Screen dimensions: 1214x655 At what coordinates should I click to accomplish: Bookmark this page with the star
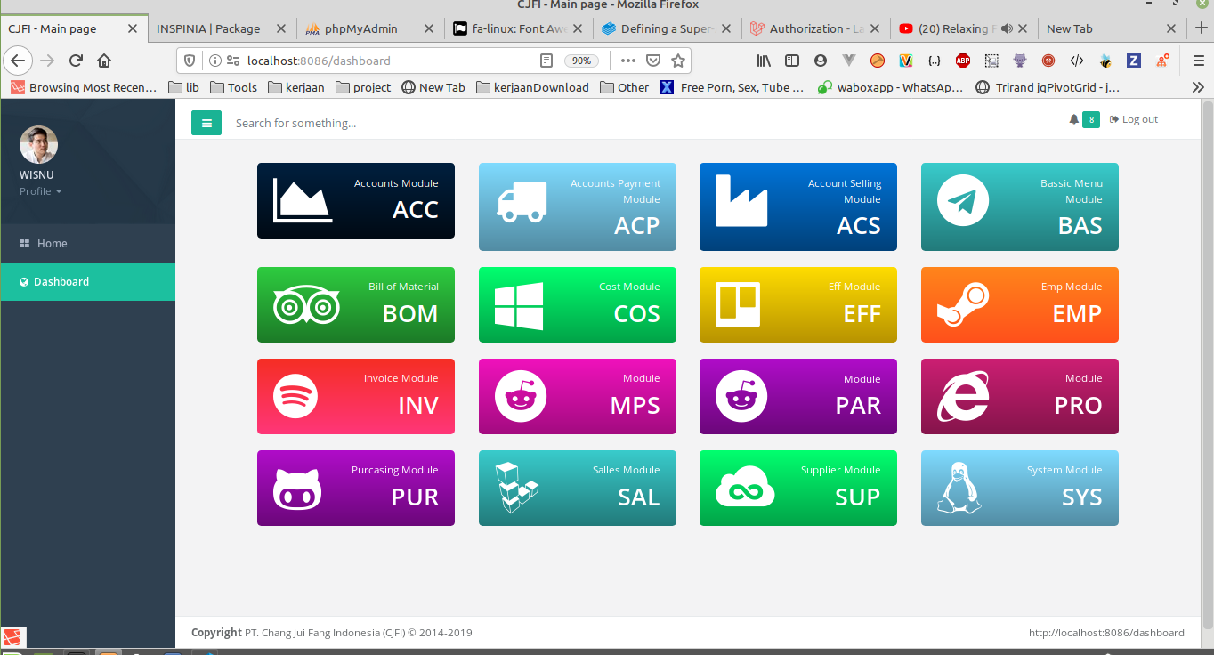tap(678, 61)
